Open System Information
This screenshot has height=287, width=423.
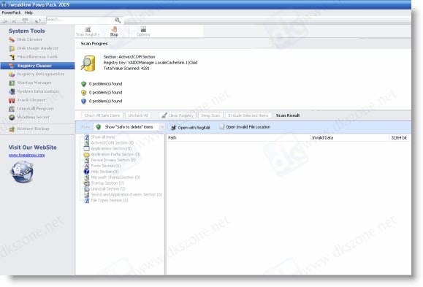point(34,91)
